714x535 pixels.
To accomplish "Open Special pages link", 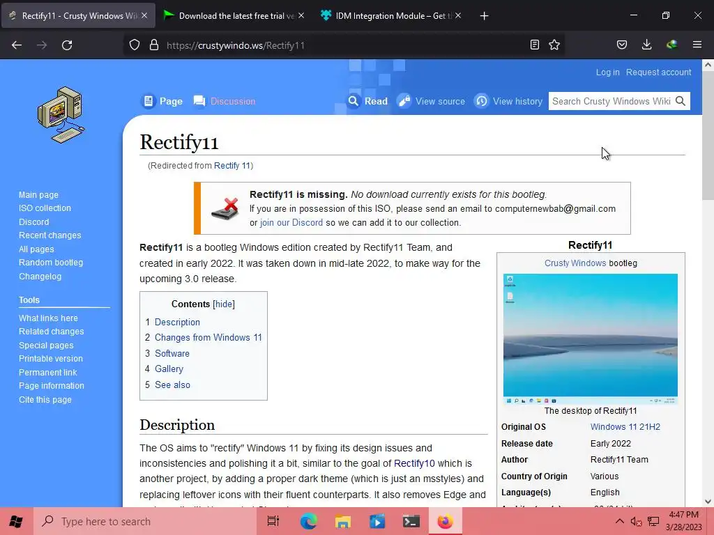I will 46,346.
